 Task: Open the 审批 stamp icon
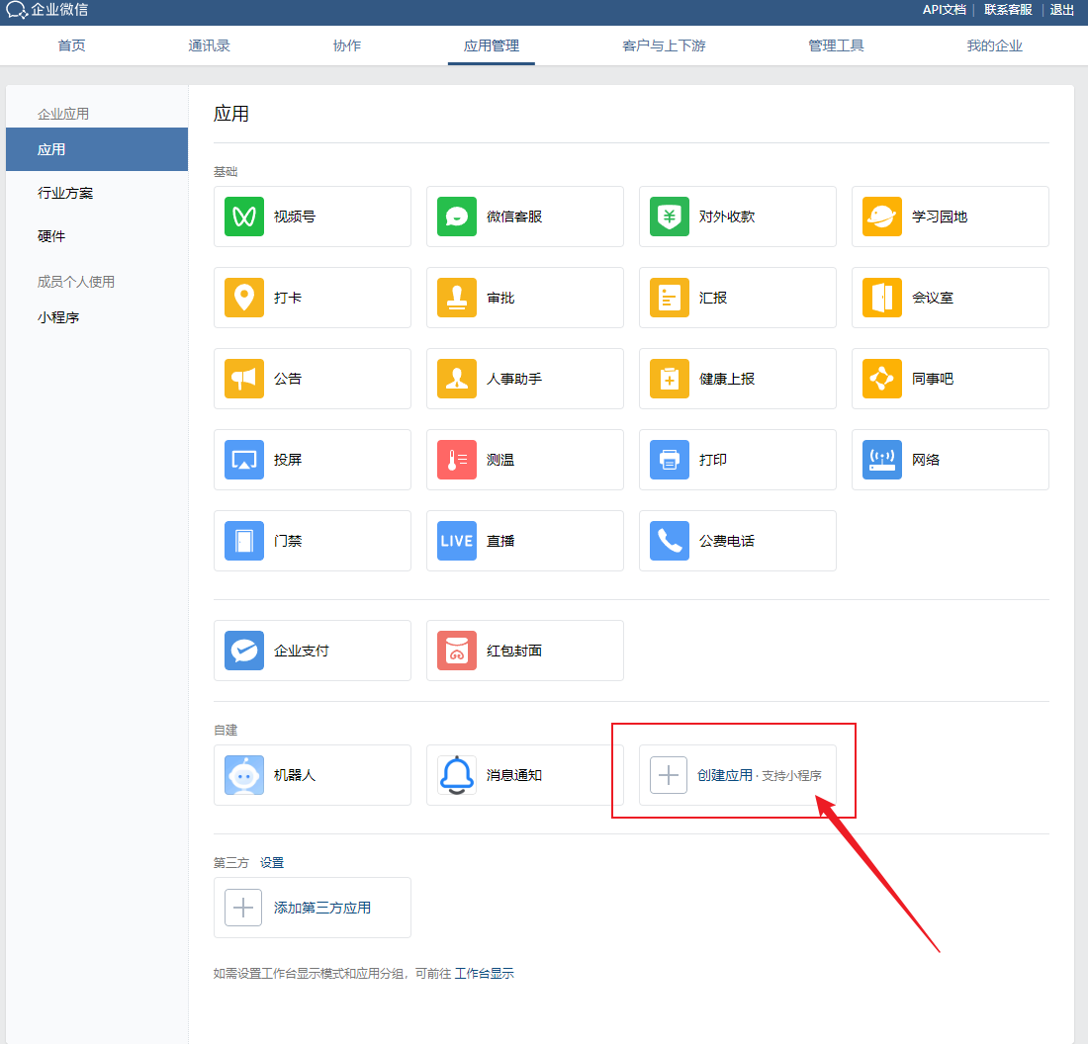pyautogui.click(x=457, y=298)
